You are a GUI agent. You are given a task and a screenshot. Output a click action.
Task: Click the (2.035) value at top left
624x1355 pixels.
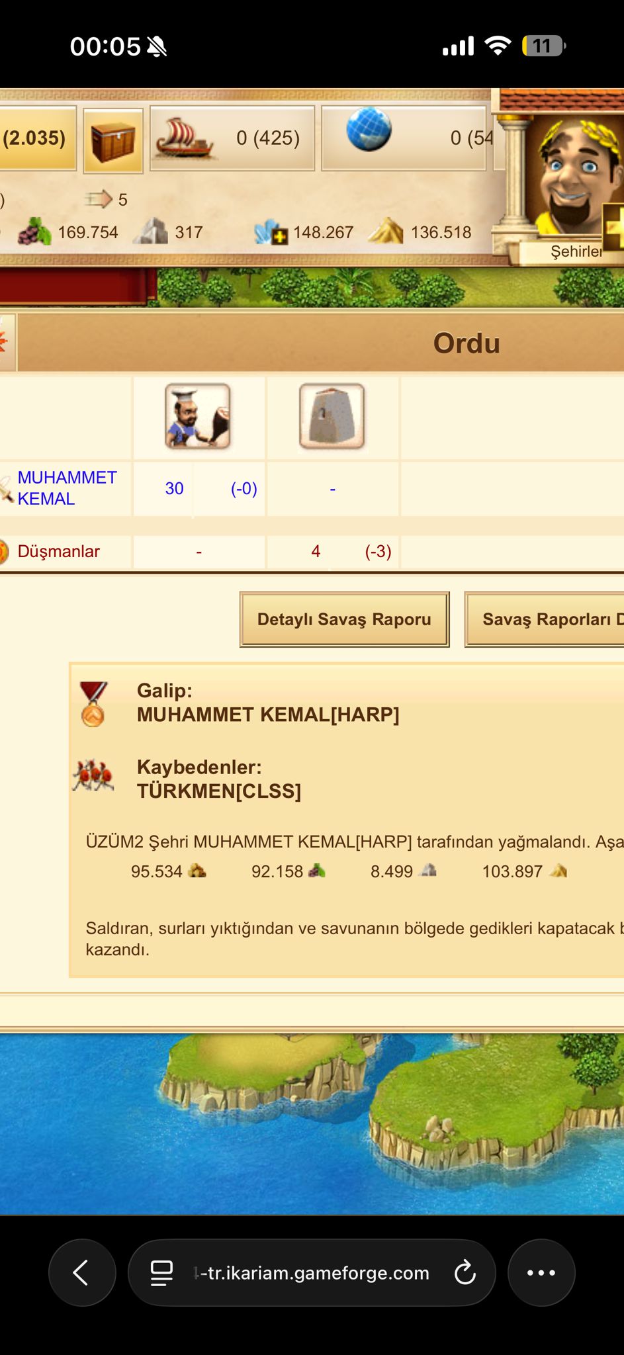point(34,138)
